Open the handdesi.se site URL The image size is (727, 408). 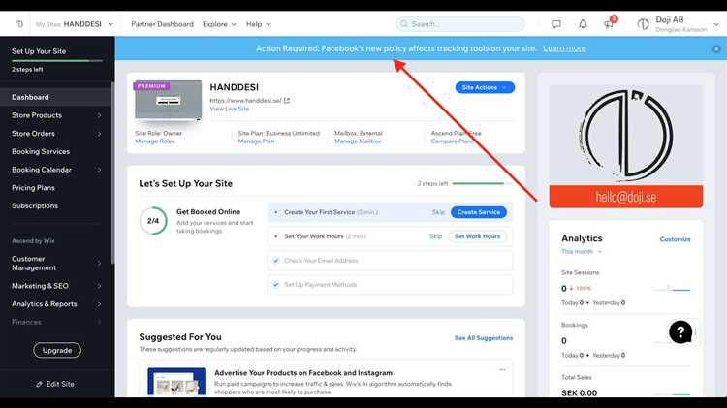(x=246, y=100)
